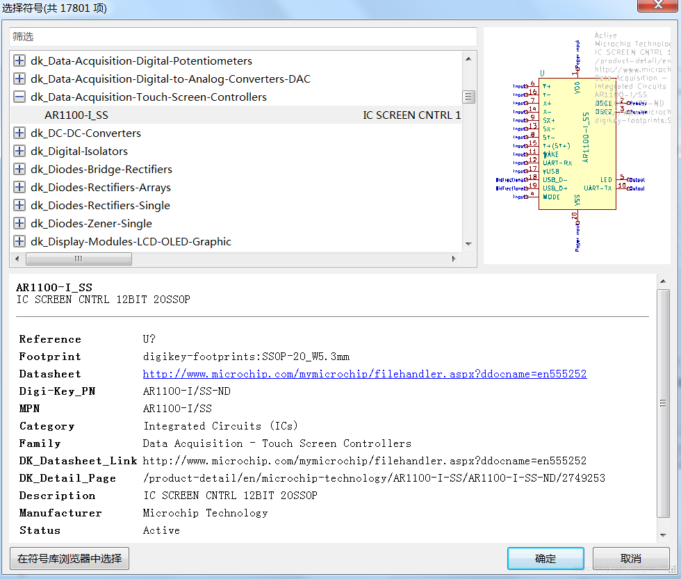The width and height of the screenshot is (681, 579).
Task: Click details panel vertical scrollbar thumb
Action: point(663,403)
